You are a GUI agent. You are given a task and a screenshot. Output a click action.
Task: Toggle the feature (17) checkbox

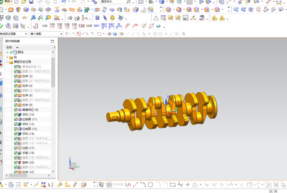point(16,148)
